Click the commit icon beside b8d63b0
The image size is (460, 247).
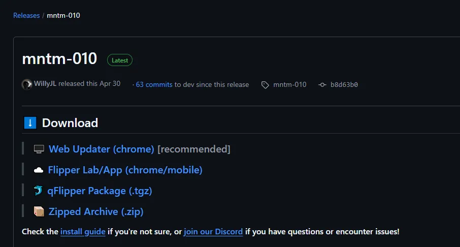pyautogui.click(x=322, y=85)
